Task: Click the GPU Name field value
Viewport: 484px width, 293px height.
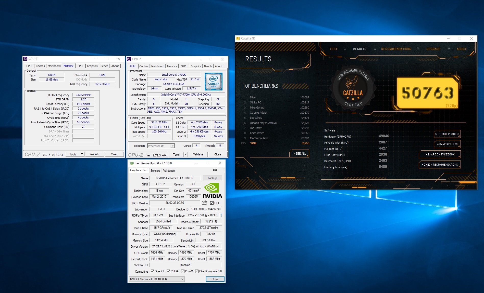Action: click(x=175, y=178)
